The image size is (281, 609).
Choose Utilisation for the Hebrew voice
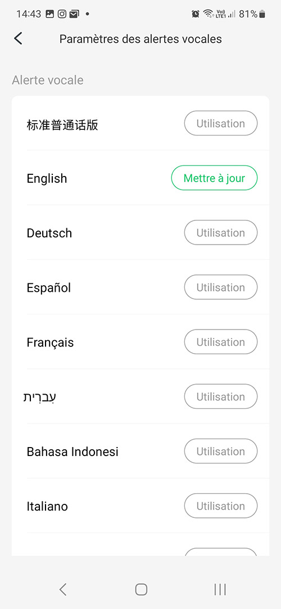221,396
